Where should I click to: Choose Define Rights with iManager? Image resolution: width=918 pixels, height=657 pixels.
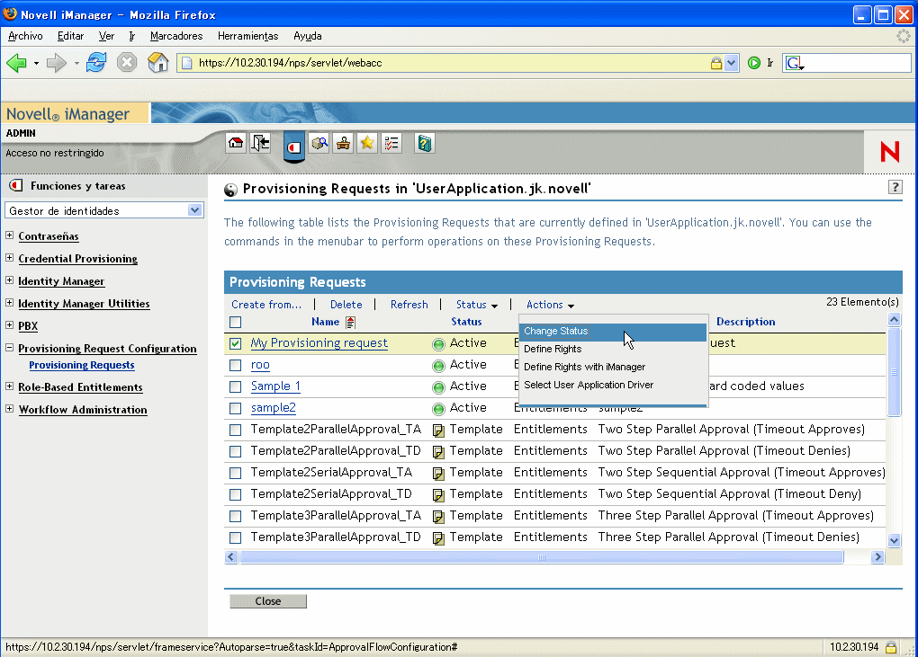584,368
